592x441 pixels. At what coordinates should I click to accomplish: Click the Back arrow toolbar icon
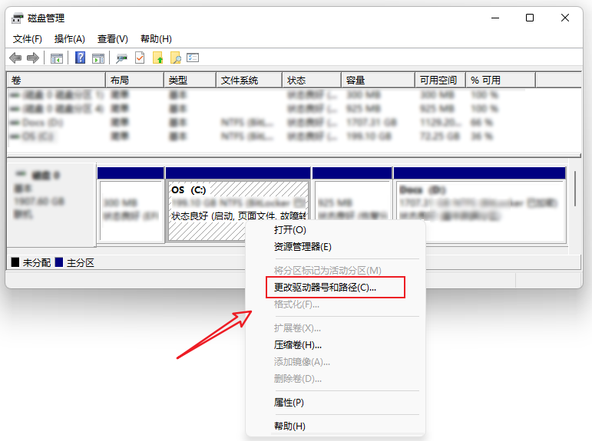[x=15, y=58]
